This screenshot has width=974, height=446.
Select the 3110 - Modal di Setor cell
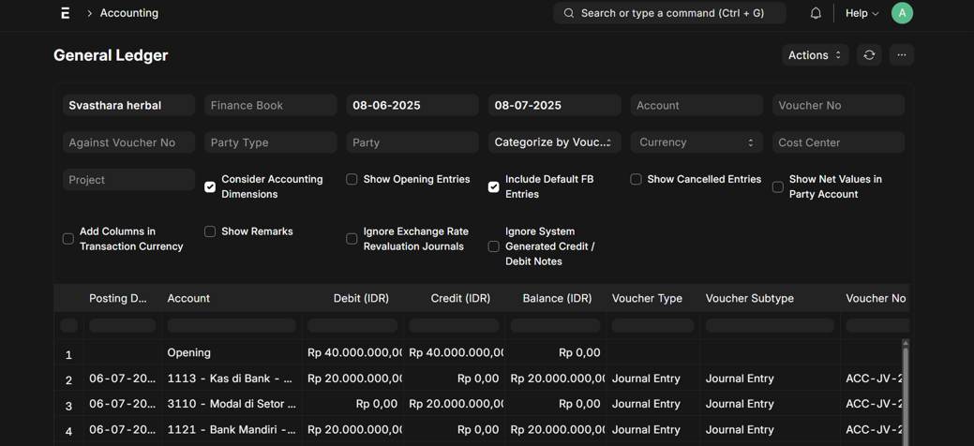(x=232, y=404)
